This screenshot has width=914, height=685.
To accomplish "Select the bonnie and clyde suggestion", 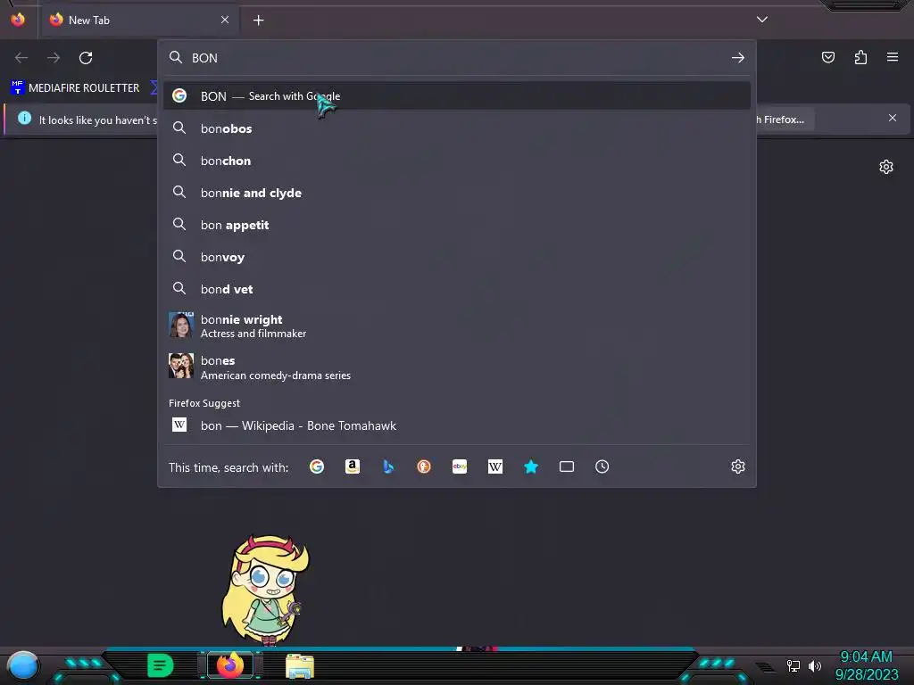I will click(457, 193).
